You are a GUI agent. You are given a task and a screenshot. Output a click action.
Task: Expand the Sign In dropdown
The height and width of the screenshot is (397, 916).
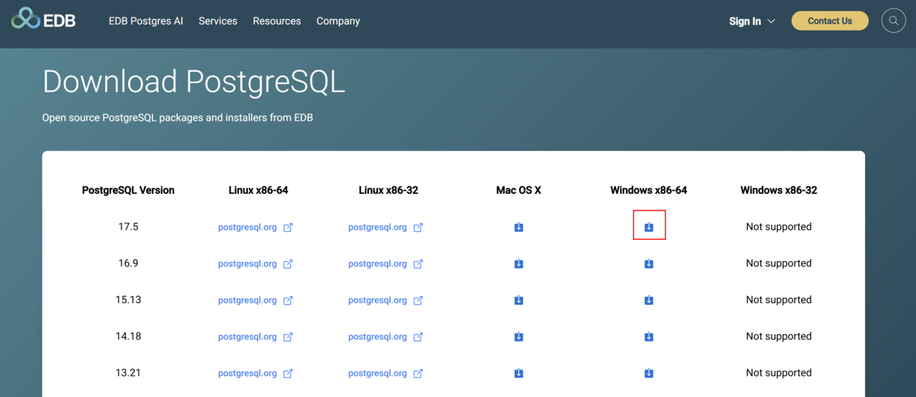[x=752, y=21]
